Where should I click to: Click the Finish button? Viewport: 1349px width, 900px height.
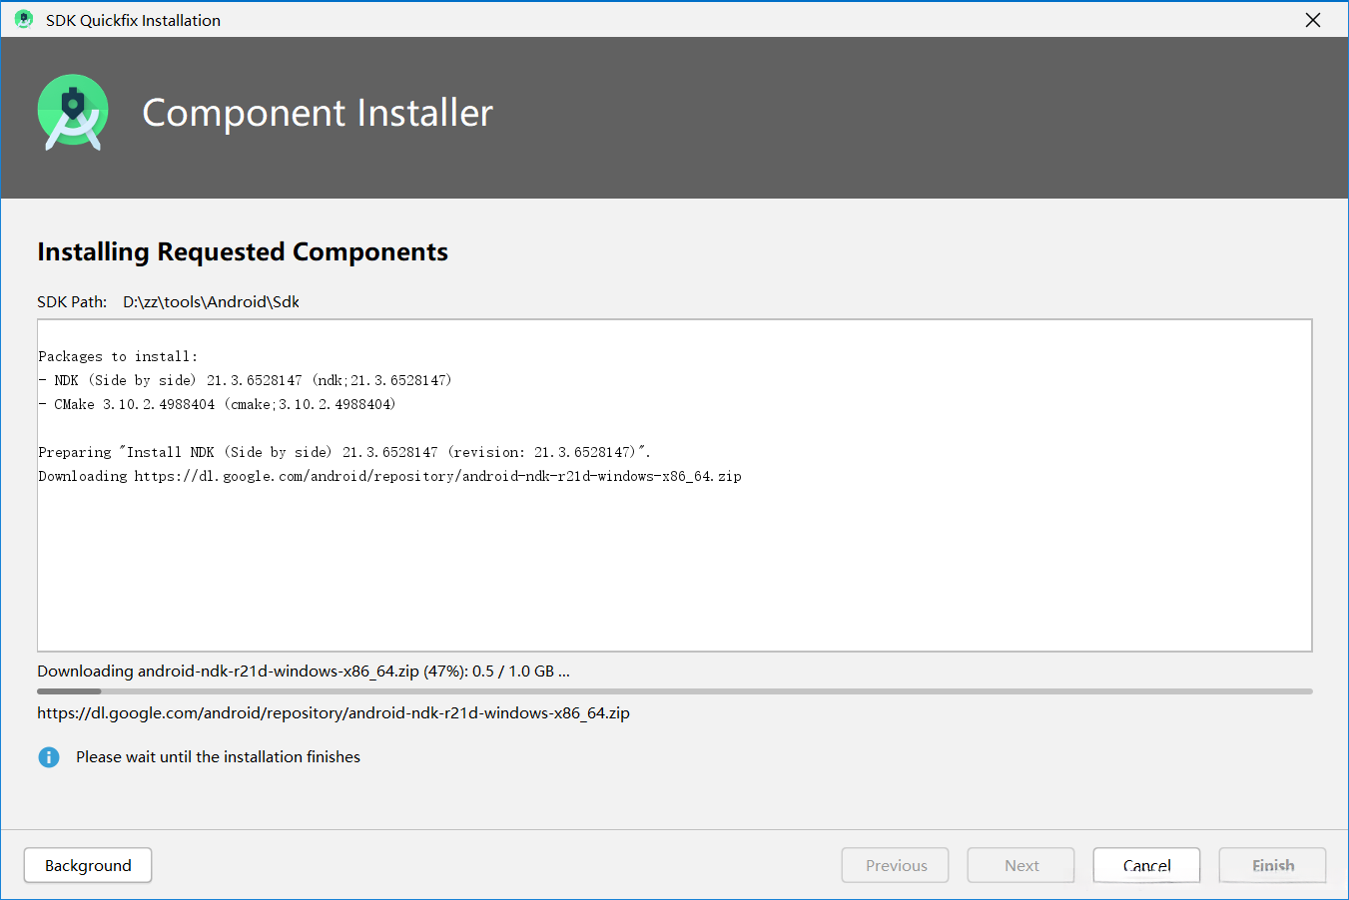(x=1273, y=865)
